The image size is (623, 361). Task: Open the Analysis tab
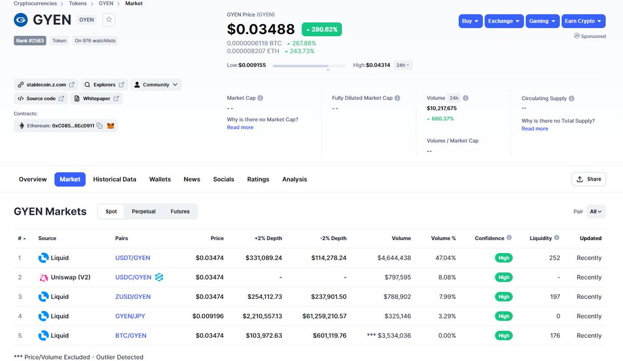(295, 179)
